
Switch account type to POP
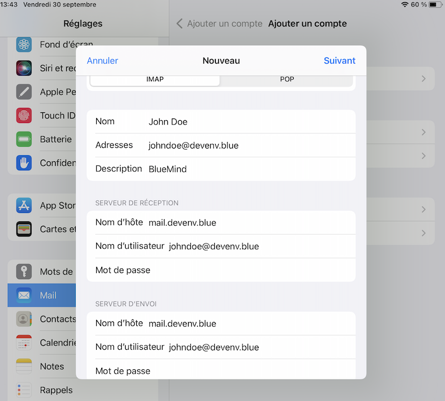(x=286, y=80)
